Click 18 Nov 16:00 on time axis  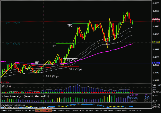(121, 110)
